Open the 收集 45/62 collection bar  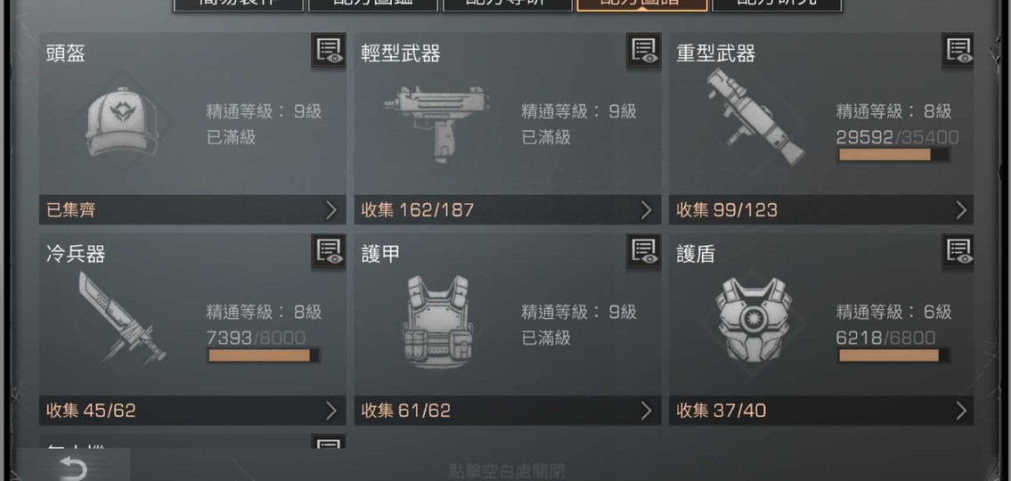(x=192, y=411)
